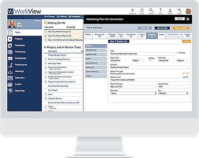Toggle the Completed checkbox
The height and width of the screenshot is (158, 199).
click(x=70, y=17)
